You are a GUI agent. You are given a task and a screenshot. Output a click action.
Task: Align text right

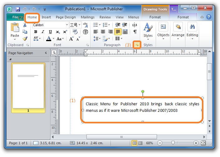click(x=110, y=32)
